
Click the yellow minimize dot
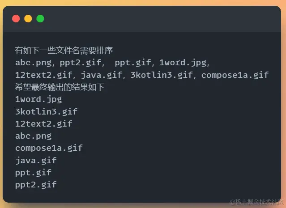pos(28,18)
